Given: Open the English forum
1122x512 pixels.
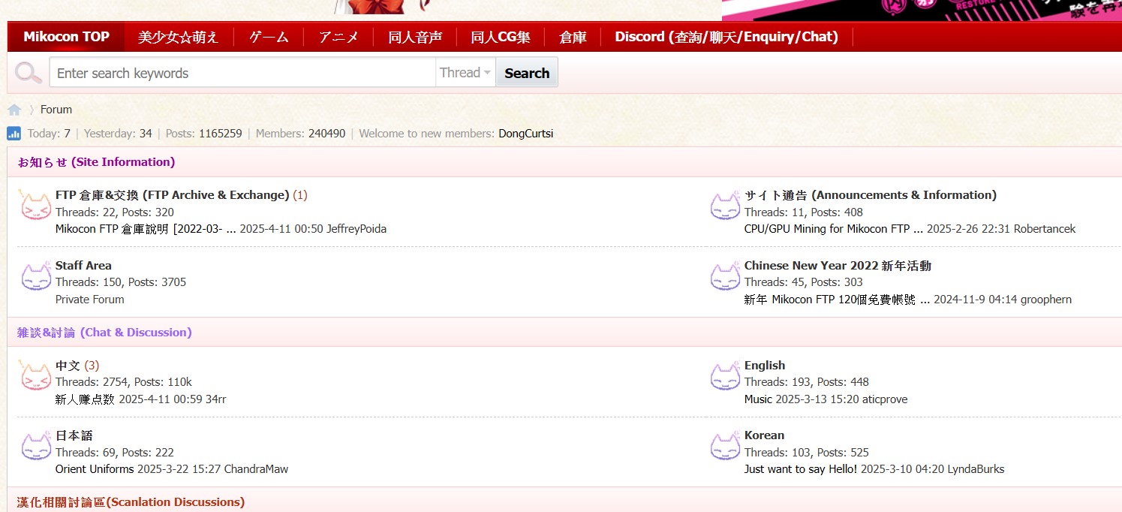Looking at the screenshot, I should point(765,366).
